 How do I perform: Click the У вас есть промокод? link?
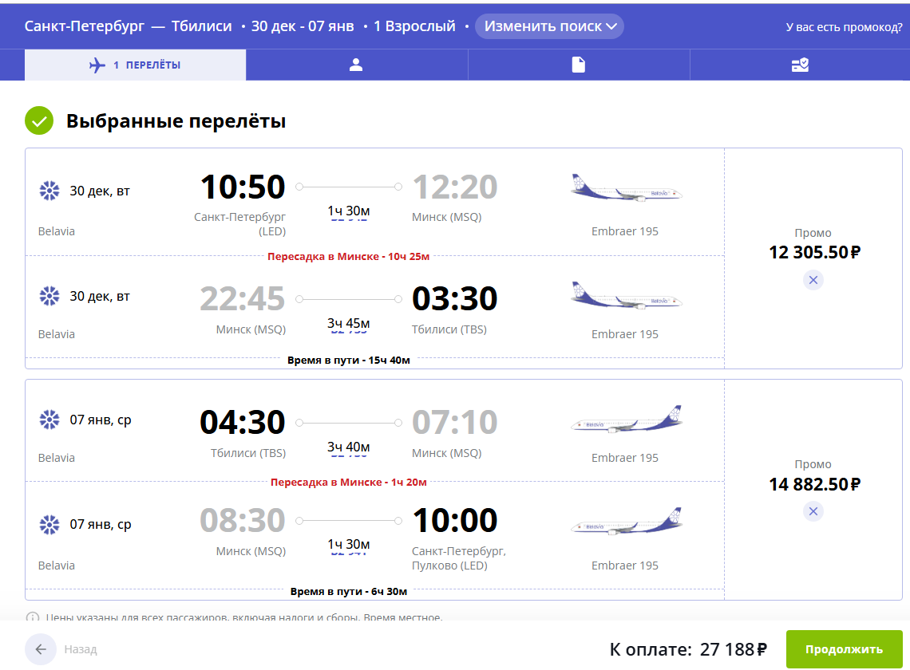(844, 27)
